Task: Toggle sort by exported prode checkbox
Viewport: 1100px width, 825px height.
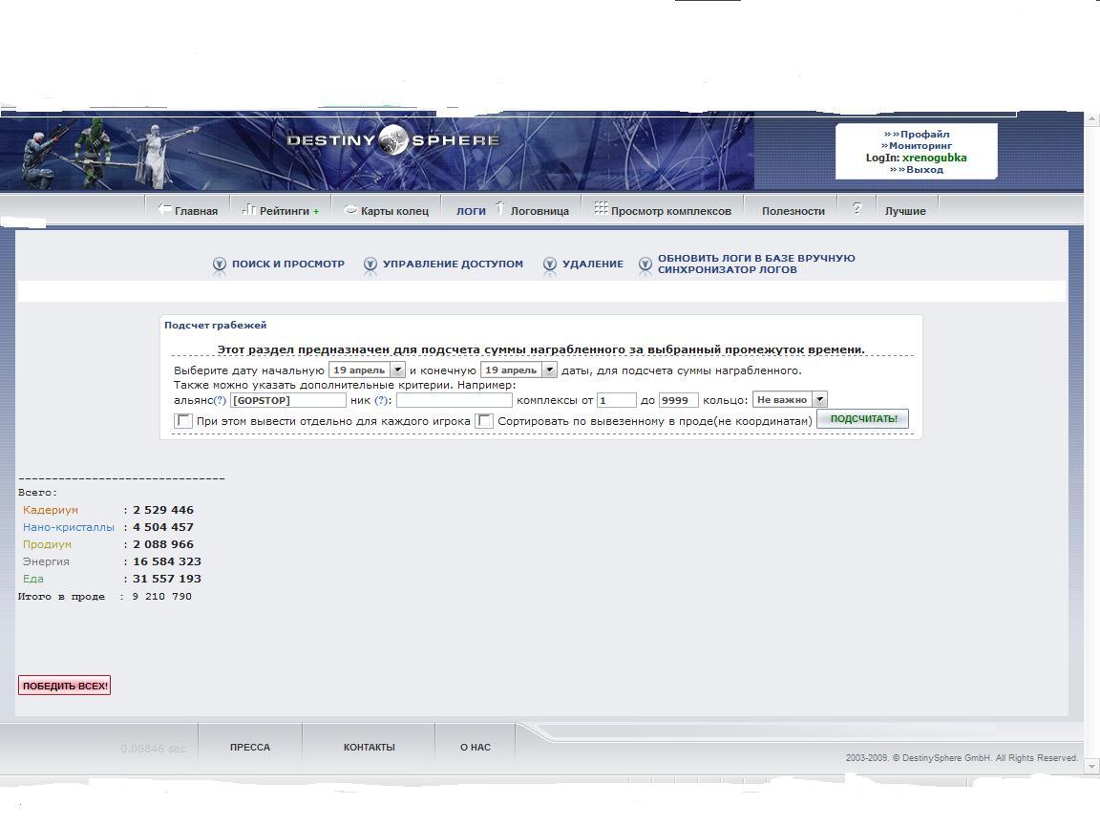Action: click(x=485, y=421)
